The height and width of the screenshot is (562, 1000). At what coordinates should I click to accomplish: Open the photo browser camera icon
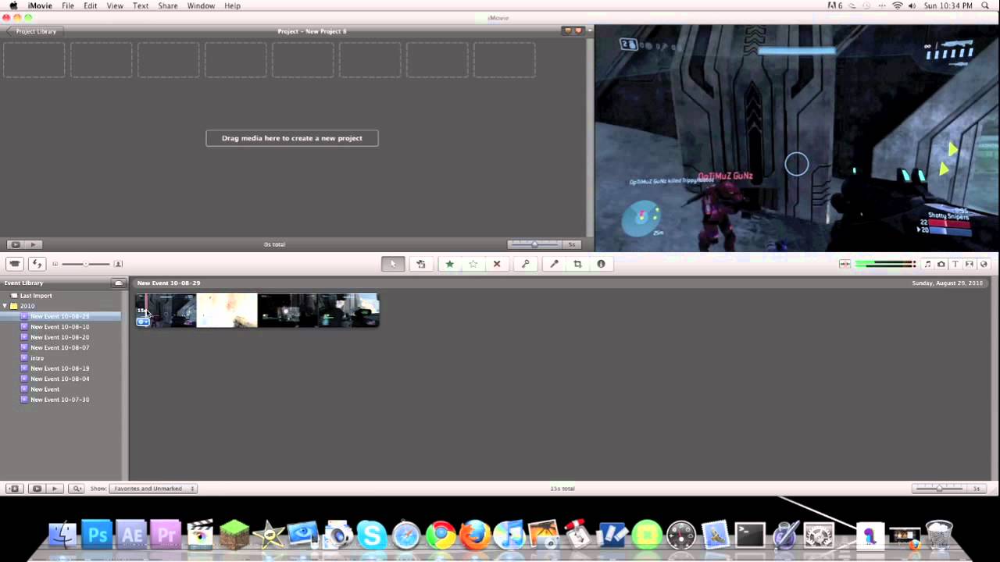click(x=941, y=264)
